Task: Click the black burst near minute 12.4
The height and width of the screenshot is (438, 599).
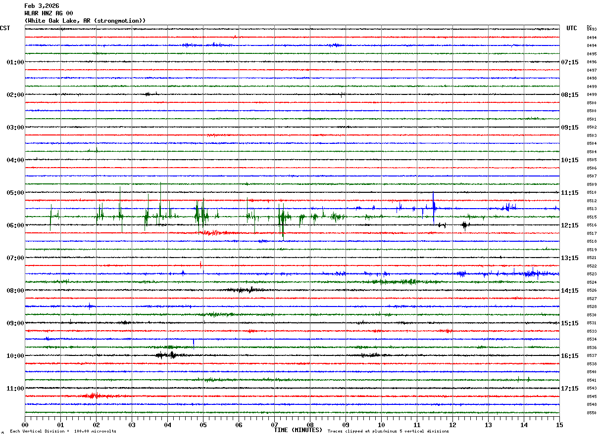Action: [464, 226]
